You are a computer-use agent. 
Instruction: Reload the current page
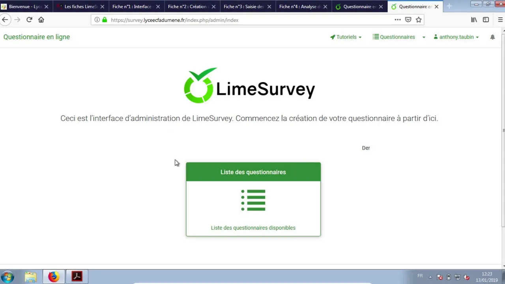tap(29, 20)
